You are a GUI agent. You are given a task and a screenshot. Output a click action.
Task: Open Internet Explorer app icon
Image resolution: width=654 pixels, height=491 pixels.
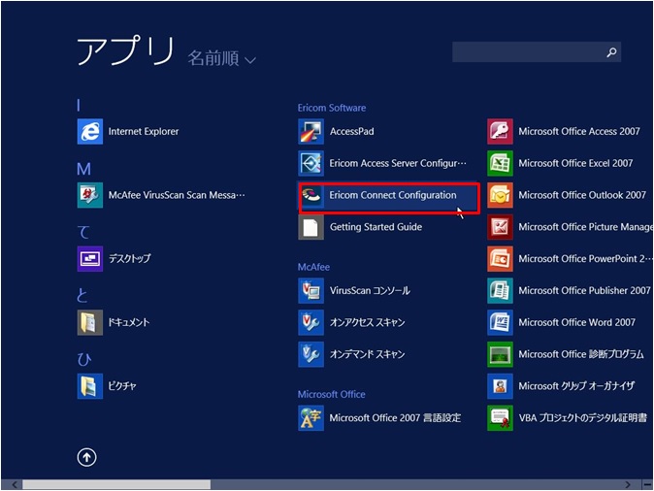(90, 132)
